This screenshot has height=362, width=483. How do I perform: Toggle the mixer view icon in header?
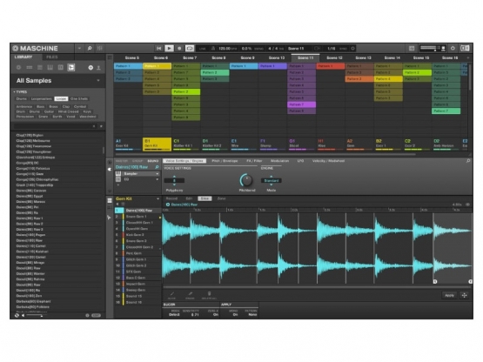coord(100,49)
